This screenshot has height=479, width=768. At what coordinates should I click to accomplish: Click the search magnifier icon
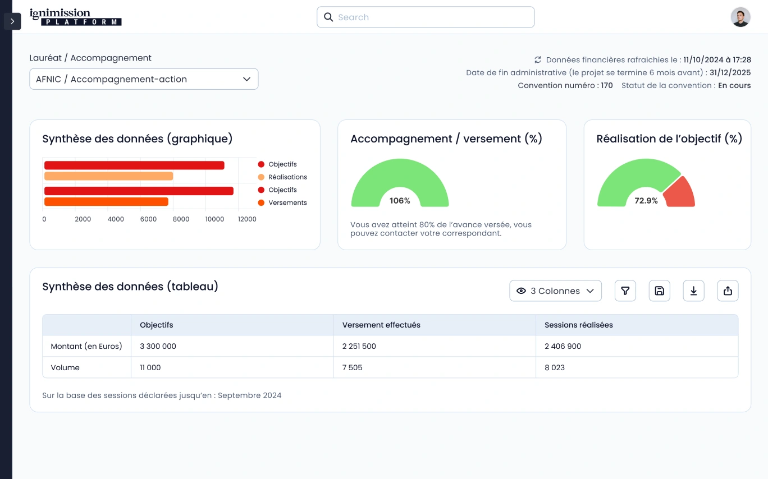click(329, 17)
